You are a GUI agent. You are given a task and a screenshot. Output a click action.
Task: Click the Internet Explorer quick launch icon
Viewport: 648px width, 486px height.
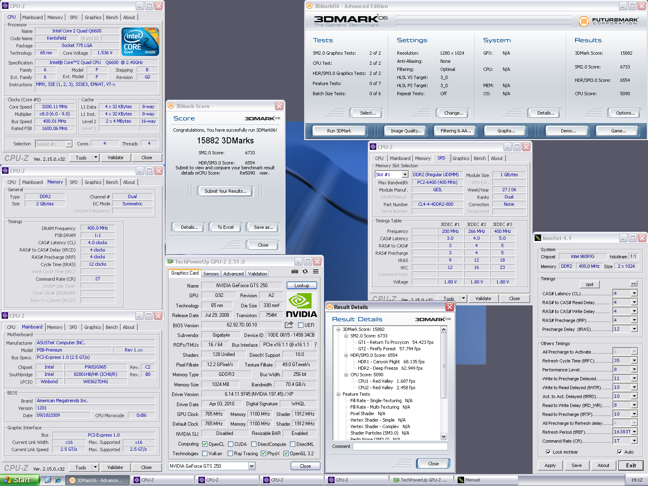[58, 480]
